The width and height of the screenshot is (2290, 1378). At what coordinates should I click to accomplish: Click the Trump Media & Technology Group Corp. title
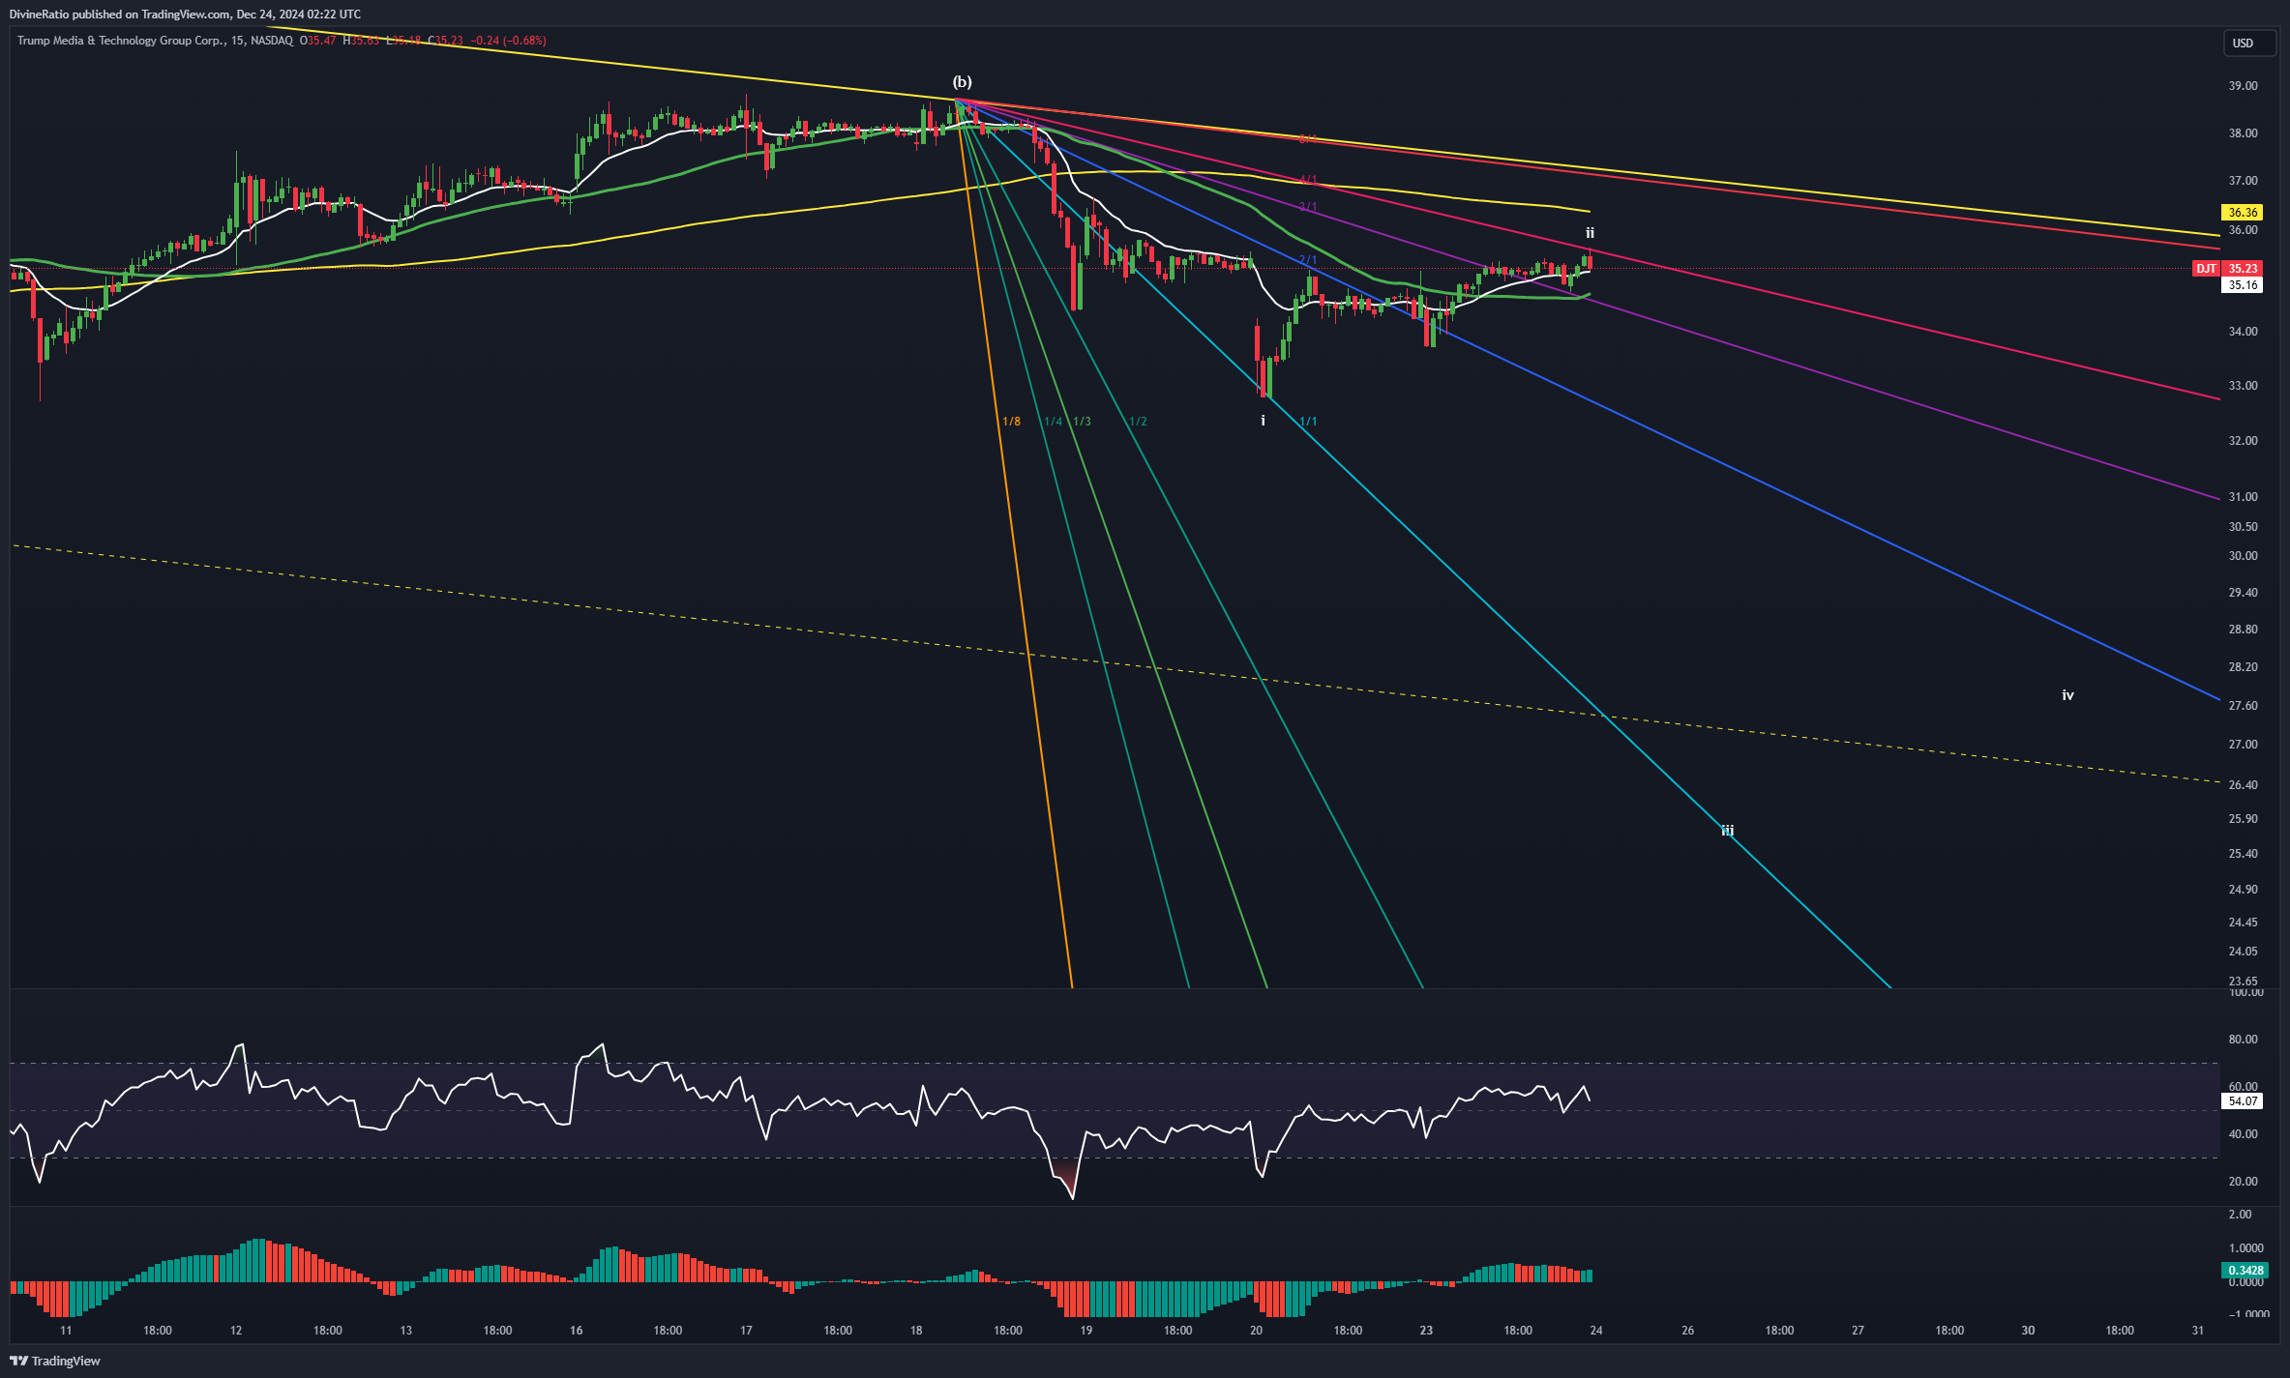pyautogui.click(x=120, y=41)
